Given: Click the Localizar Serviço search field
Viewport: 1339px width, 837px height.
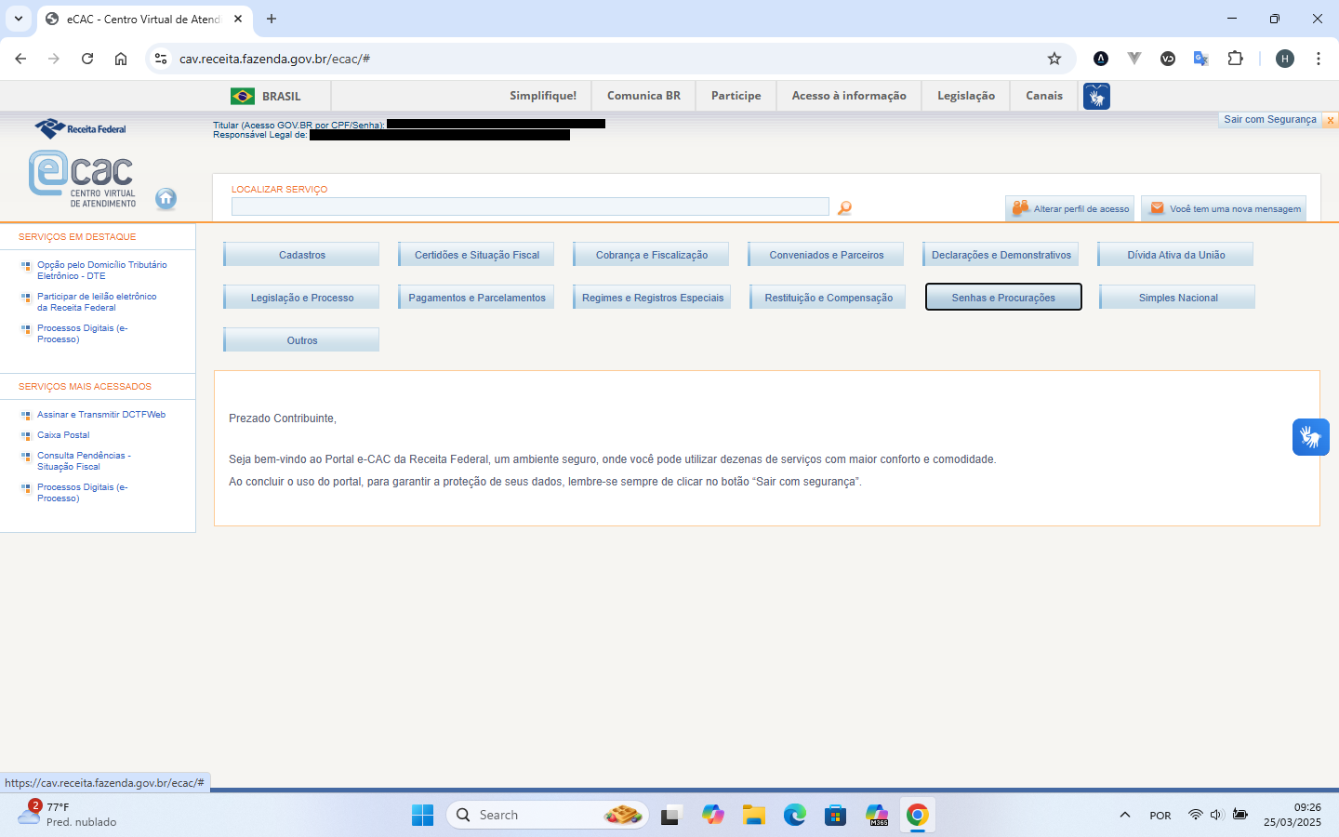Looking at the screenshot, I should (x=530, y=206).
